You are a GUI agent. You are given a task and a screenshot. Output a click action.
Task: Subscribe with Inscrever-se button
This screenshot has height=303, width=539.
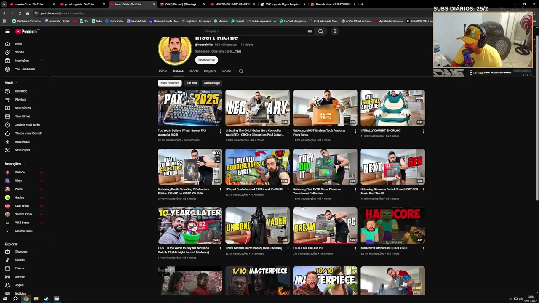[x=206, y=60]
